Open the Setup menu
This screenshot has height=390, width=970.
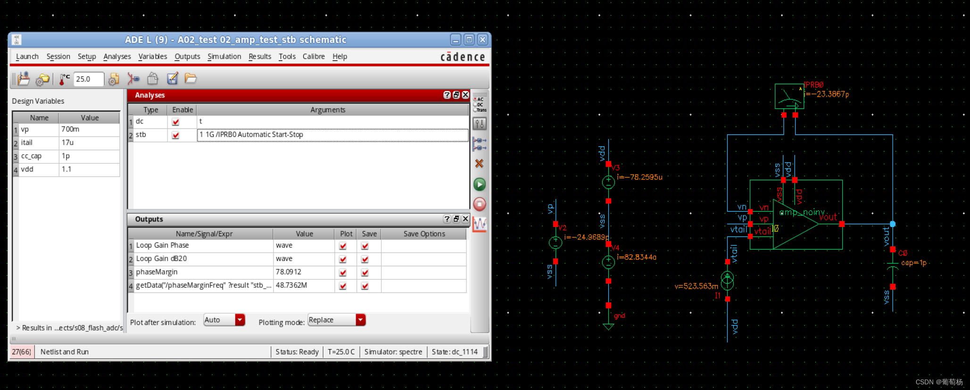click(87, 57)
